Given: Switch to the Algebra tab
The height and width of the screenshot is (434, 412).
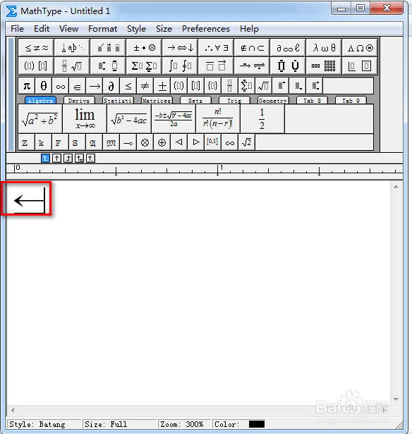Looking at the screenshot, I should pyautogui.click(x=40, y=100).
